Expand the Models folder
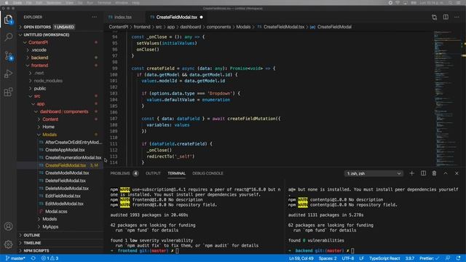 60,219
